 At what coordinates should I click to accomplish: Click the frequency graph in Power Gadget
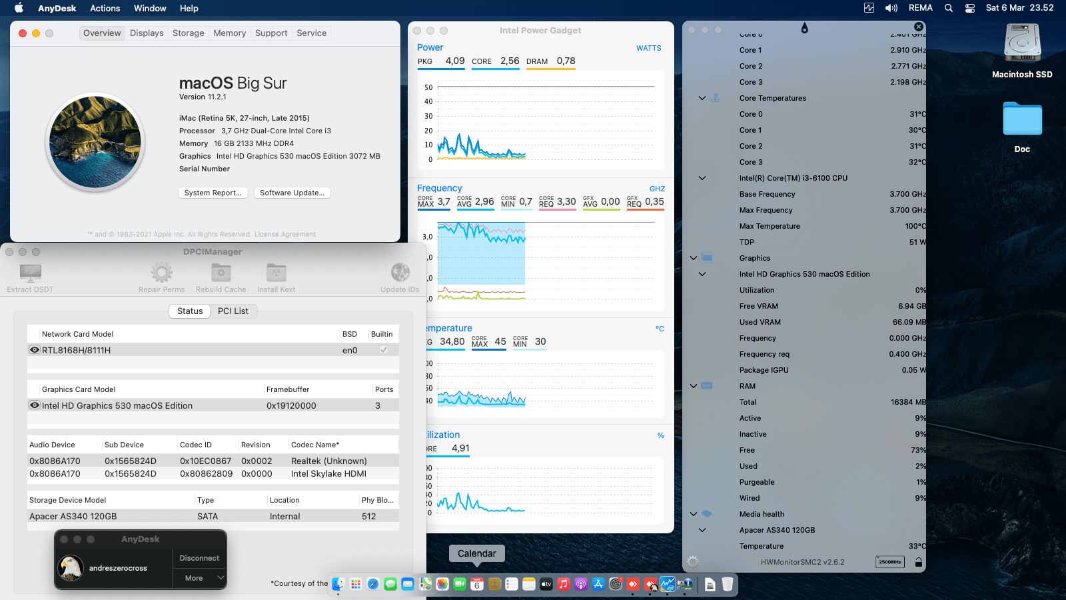tap(540, 261)
